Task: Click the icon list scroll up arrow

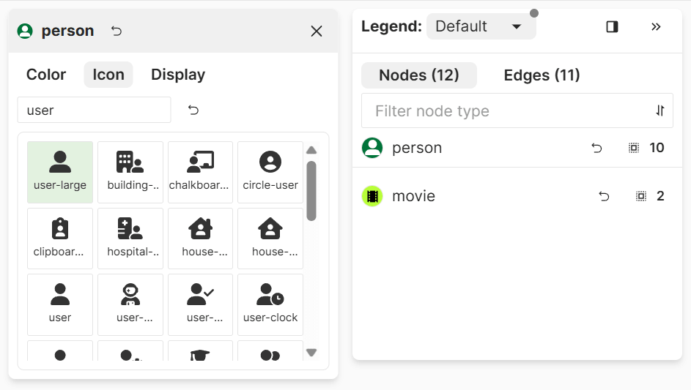Action: [311, 150]
